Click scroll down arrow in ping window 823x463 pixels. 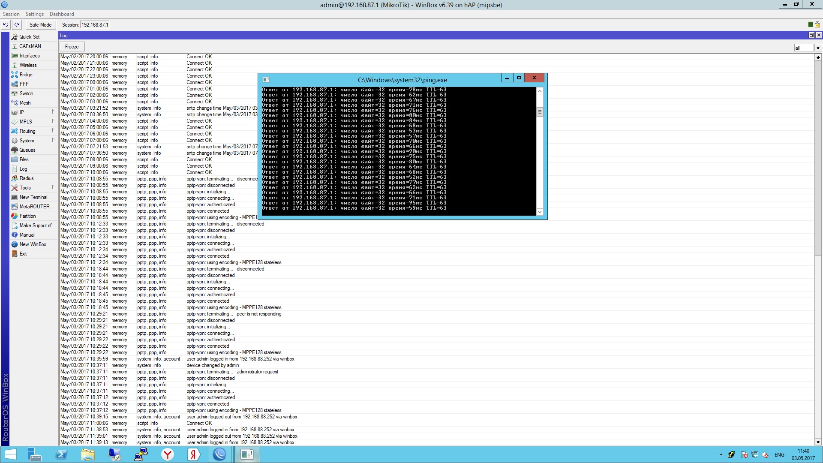(x=540, y=212)
